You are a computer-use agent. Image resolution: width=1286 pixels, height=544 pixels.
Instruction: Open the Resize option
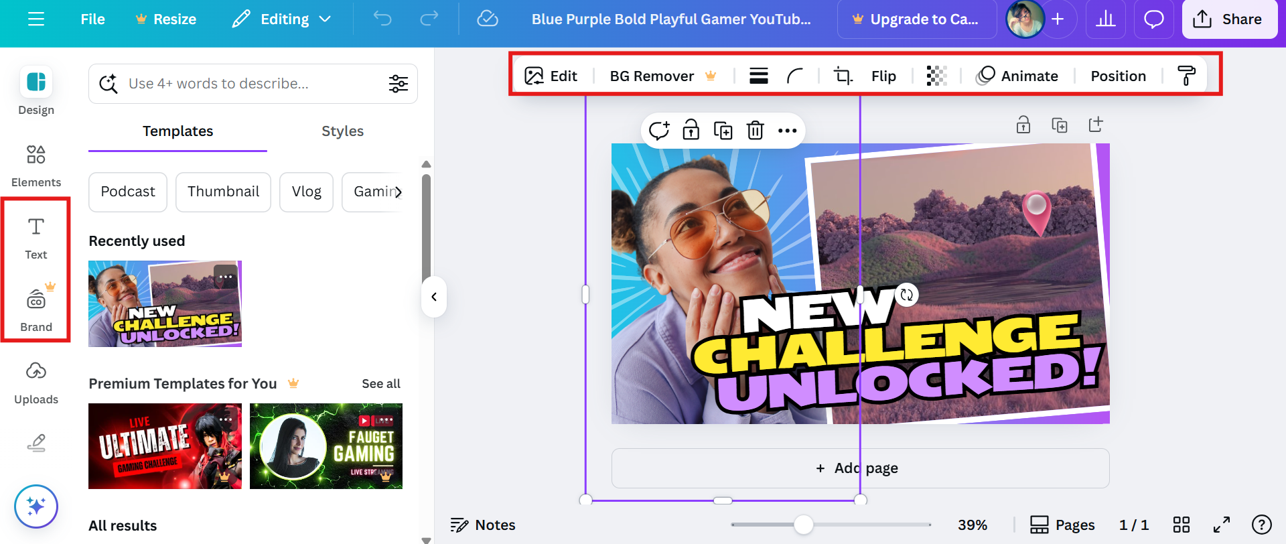pyautogui.click(x=165, y=19)
